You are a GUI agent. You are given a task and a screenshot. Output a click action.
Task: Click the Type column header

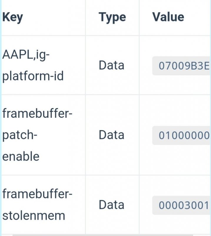(112, 17)
